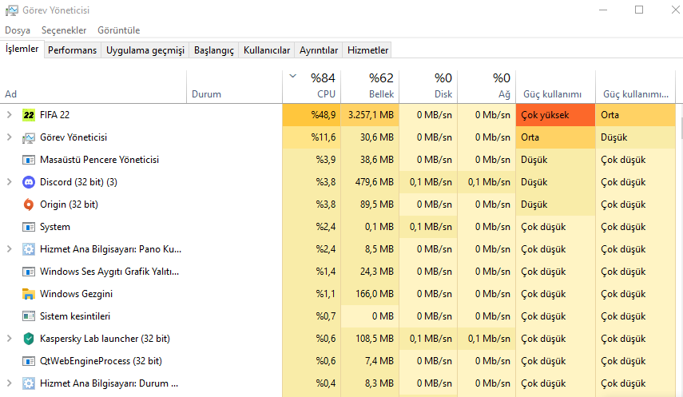
Task: Sort by the truncated Güç kullanımı... header
Action: [636, 87]
